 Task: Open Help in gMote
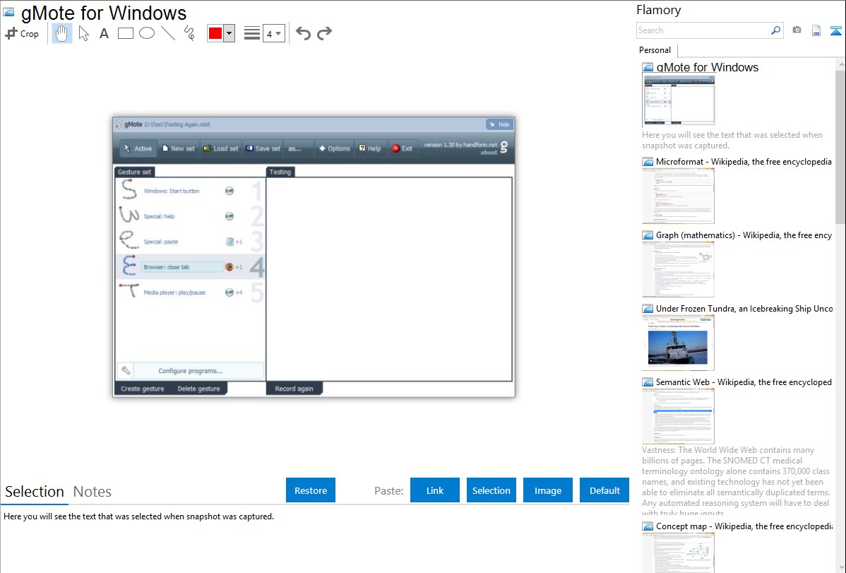[x=370, y=148]
